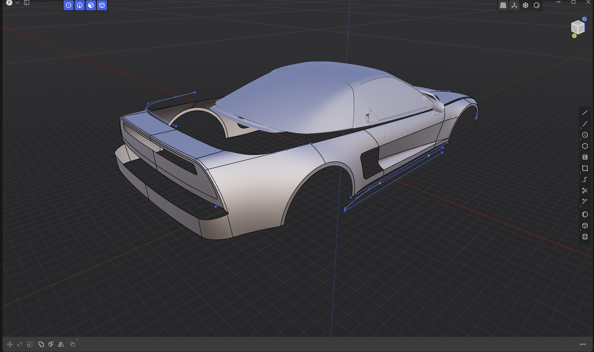Activate the Project/cut solid command icon
This screenshot has height=352, width=594.
point(51,344)
